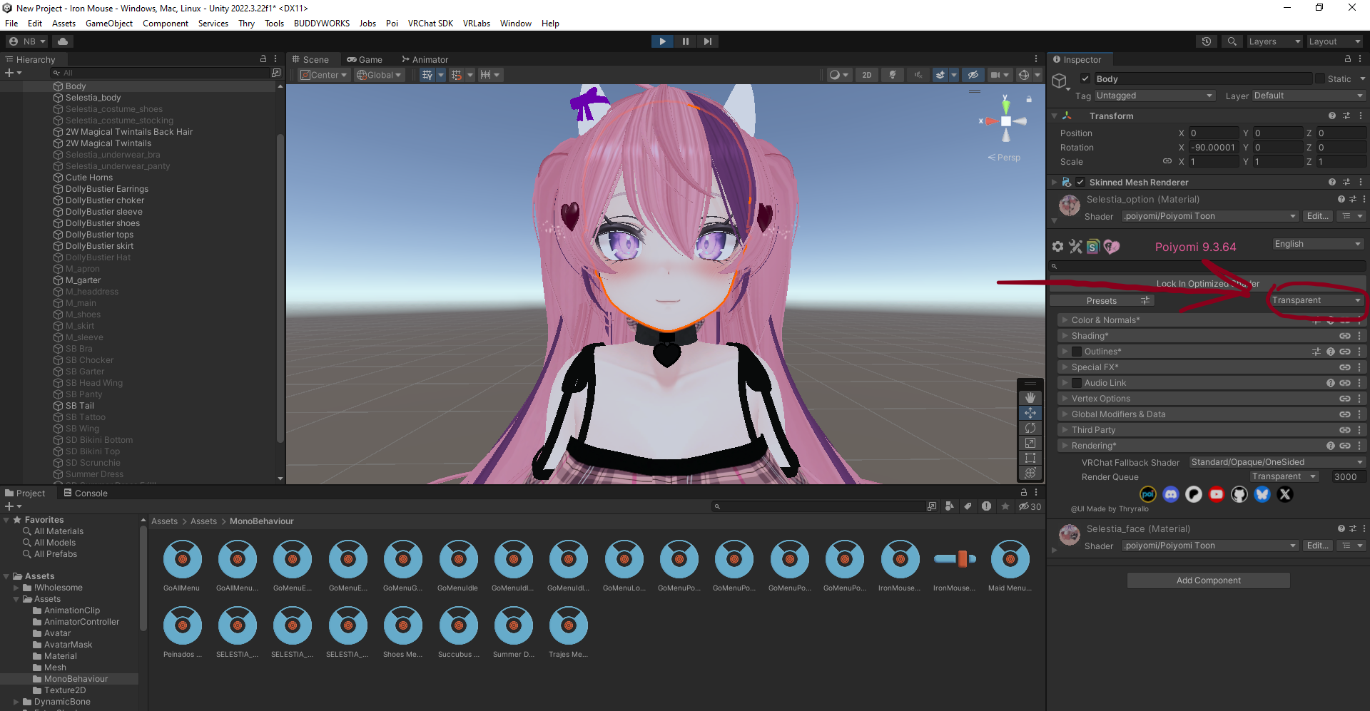This screenshot has height=711, width=1370.
Task: Toggle scene visibility eye icon
Action: click(973, 75)
